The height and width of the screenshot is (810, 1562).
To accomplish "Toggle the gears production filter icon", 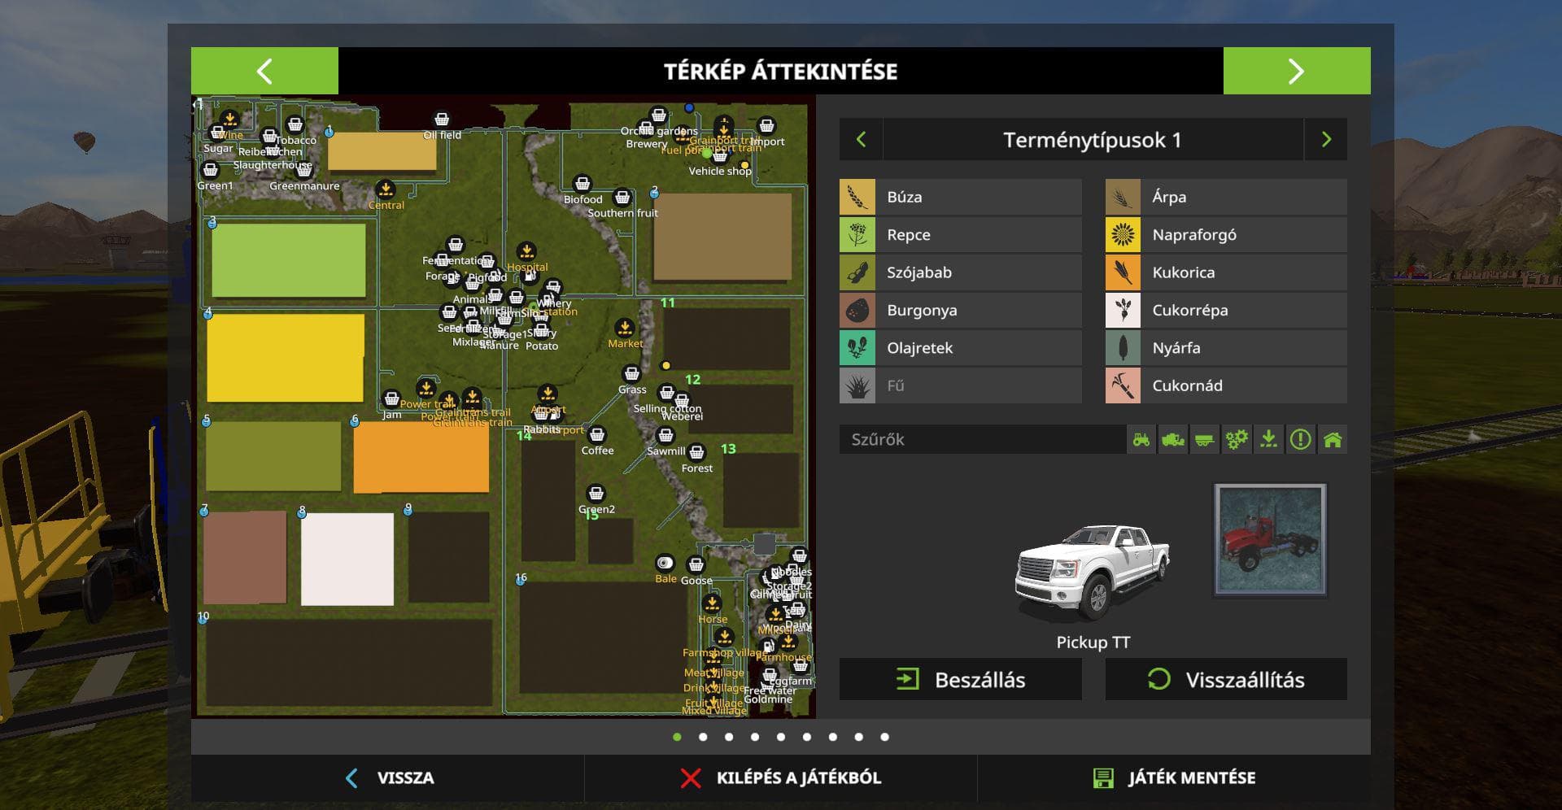I will [1237, 440].
